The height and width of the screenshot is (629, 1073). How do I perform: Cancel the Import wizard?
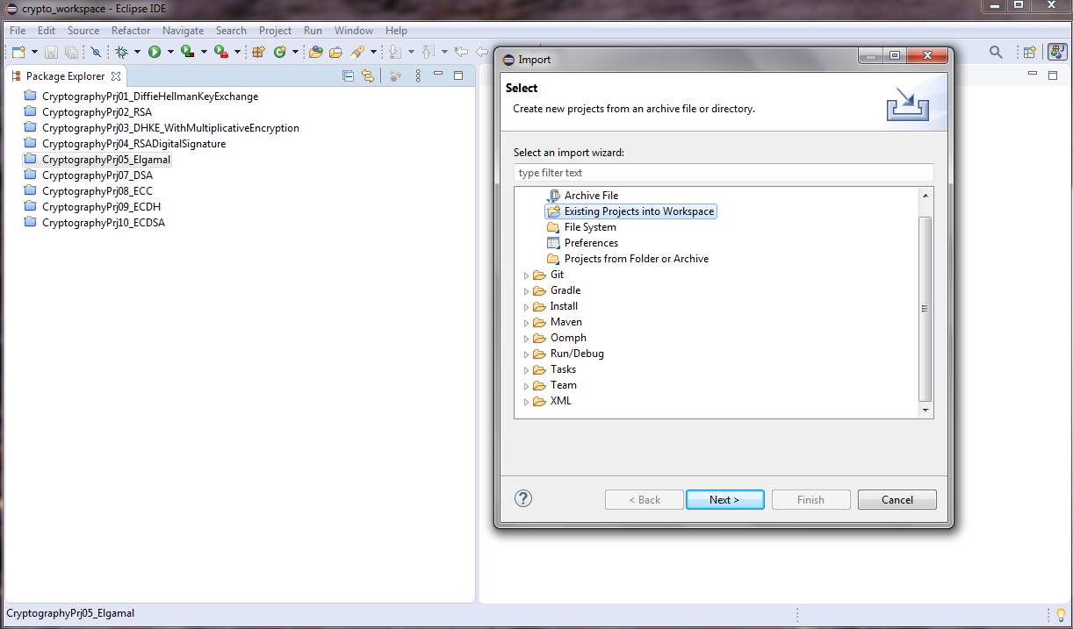tap(897, 498)
